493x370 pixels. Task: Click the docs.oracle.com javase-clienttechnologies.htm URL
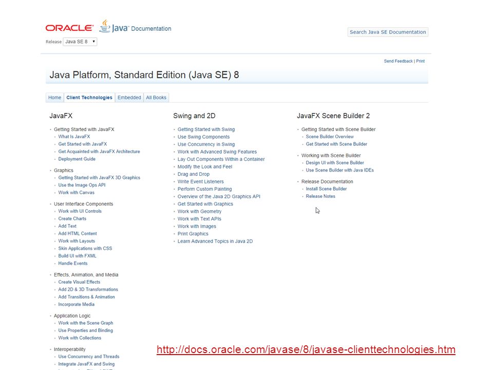click(306, 349)
